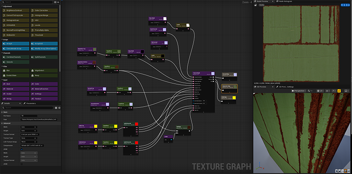352x174 pixels.
Task: Add NormalFromHeightMap node from palette
Action: [x=16, y=30]
